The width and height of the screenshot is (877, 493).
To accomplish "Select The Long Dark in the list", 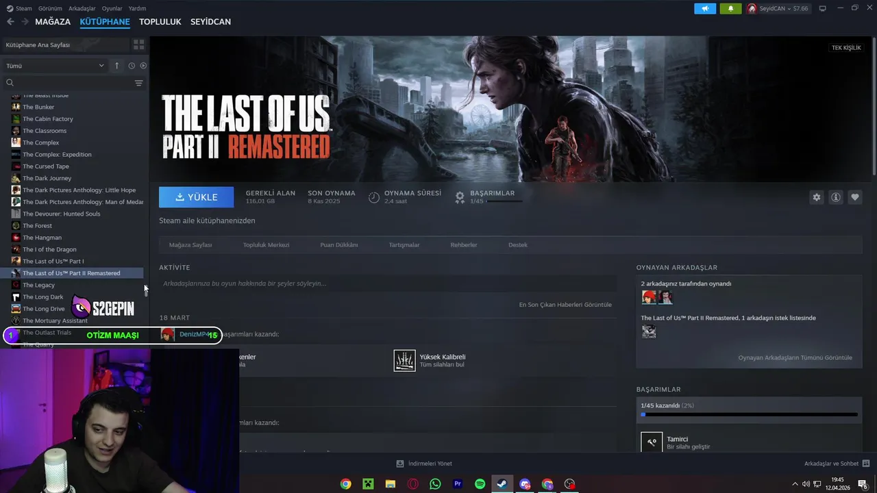I will (42, 297).
